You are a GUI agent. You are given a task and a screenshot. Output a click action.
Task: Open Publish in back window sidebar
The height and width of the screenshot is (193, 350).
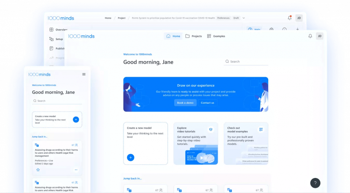[57, 49]
